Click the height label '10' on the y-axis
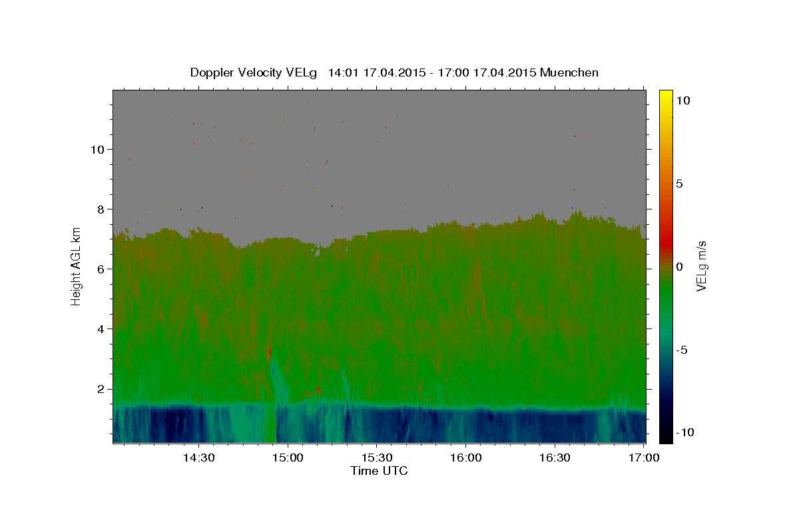 click(x=97, y=149)
